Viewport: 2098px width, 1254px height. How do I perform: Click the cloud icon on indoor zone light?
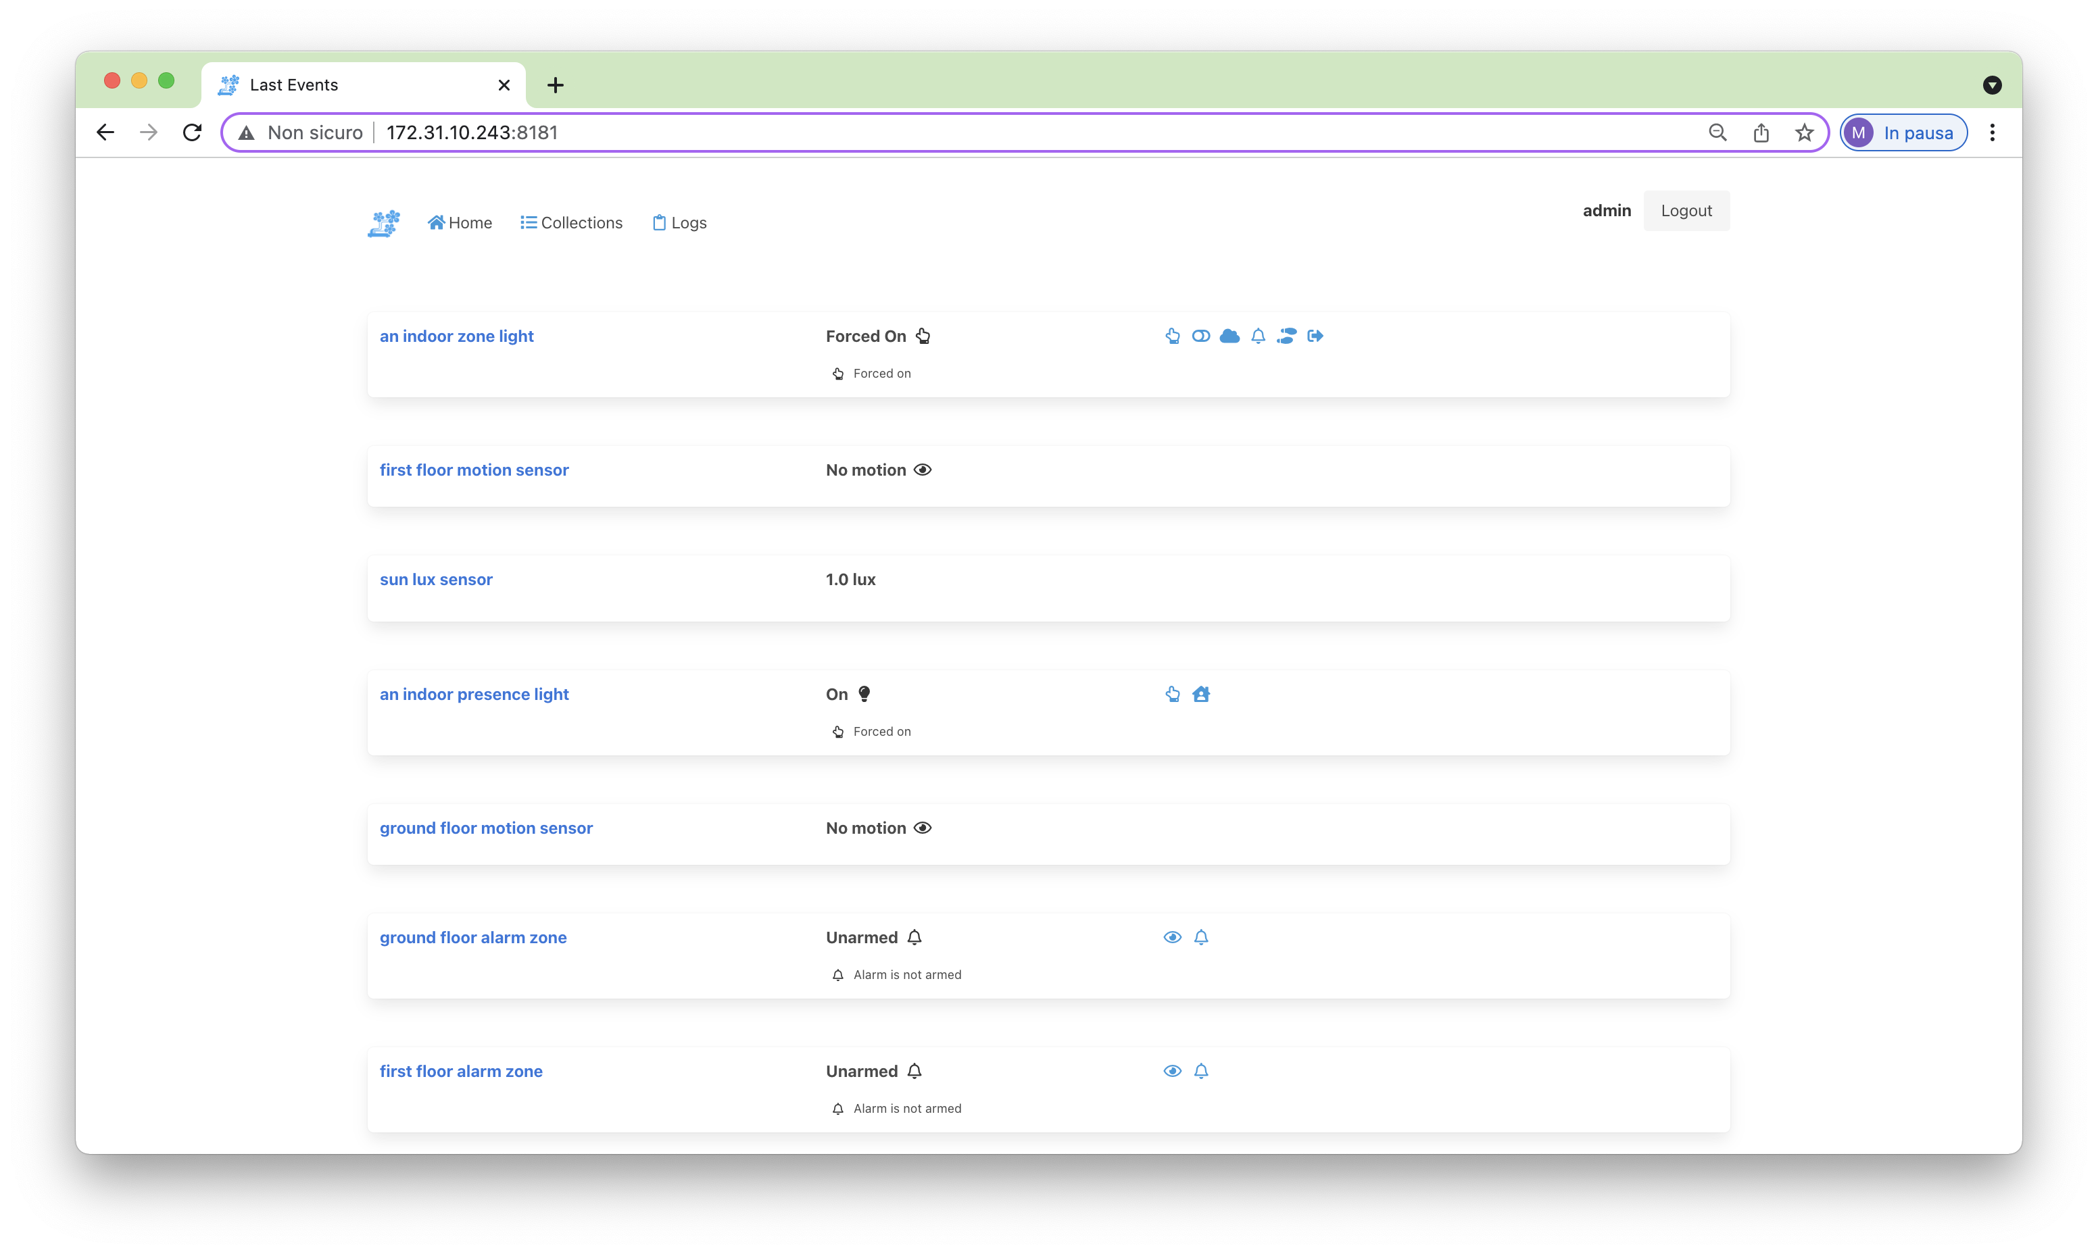1230,336
